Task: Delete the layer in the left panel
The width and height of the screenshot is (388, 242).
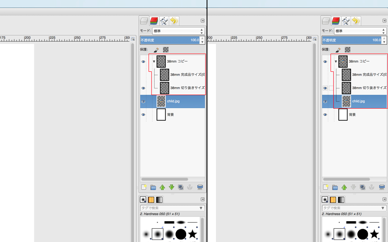Action: point(200,187)
